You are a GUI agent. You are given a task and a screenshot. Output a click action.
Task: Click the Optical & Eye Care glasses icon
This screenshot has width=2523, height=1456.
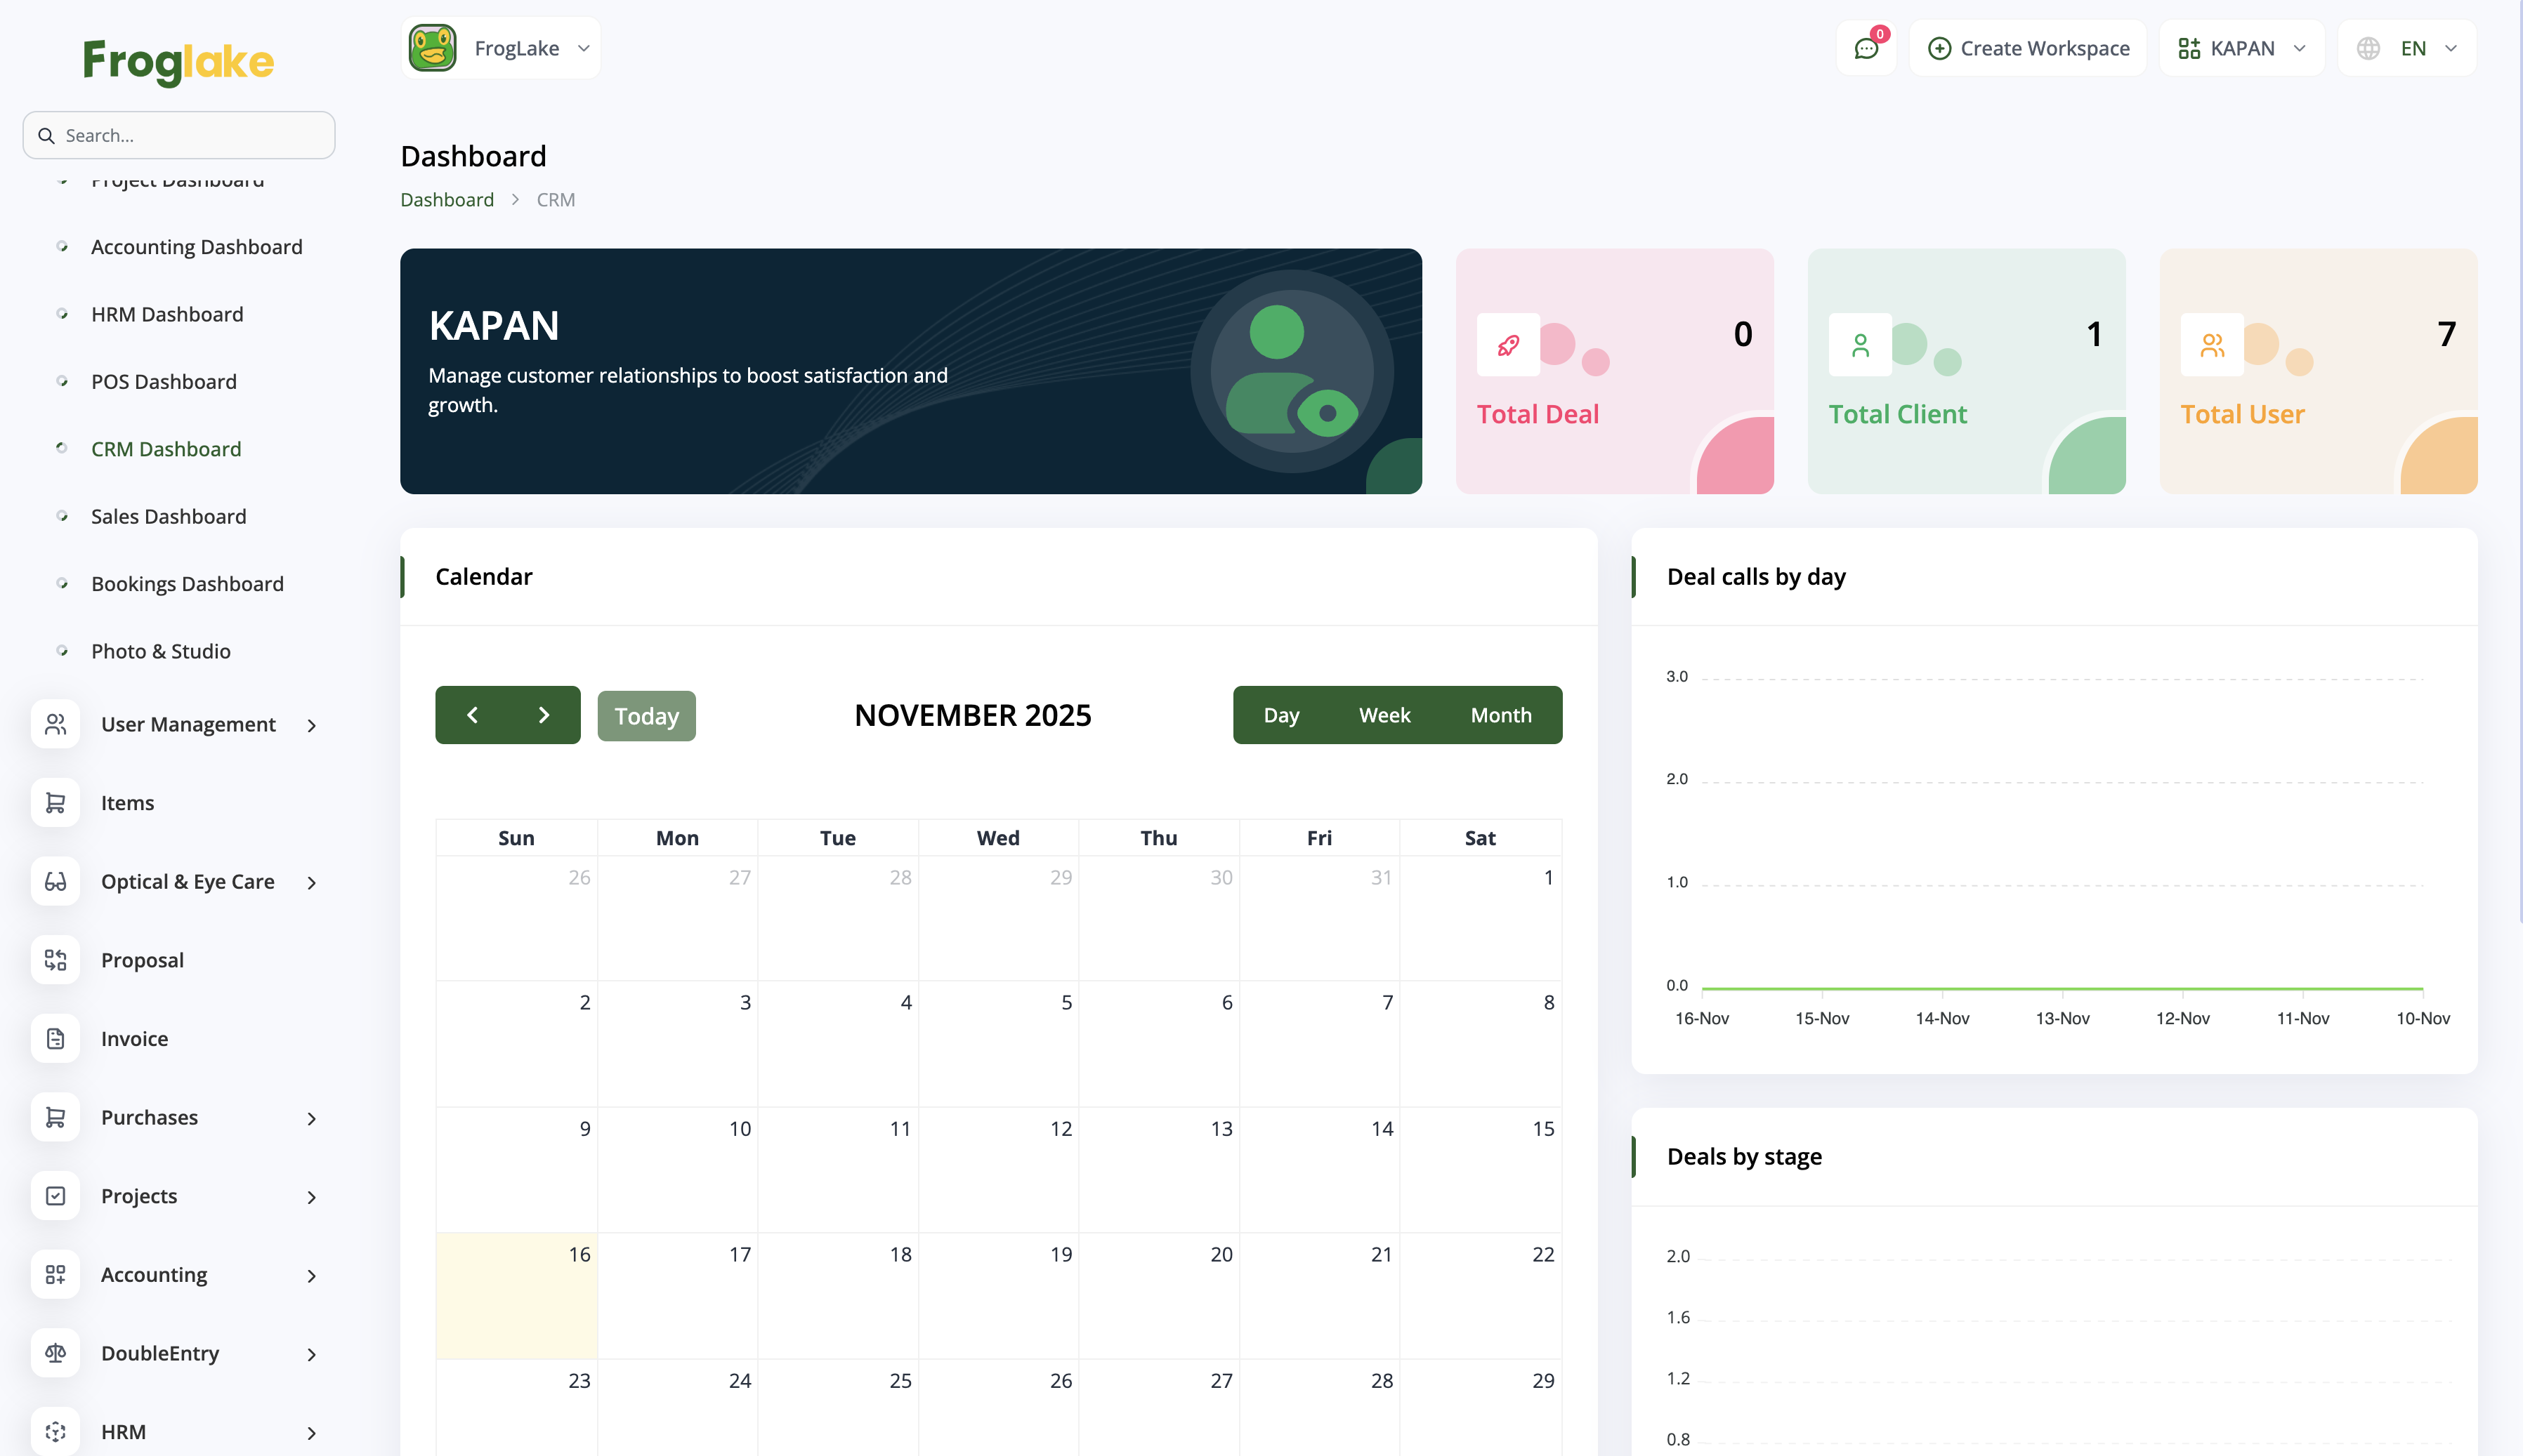click(55, 882)
